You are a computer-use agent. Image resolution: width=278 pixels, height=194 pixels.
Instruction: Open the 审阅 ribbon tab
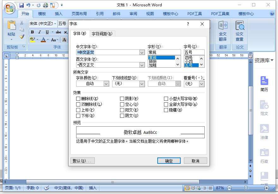(133, 14)
